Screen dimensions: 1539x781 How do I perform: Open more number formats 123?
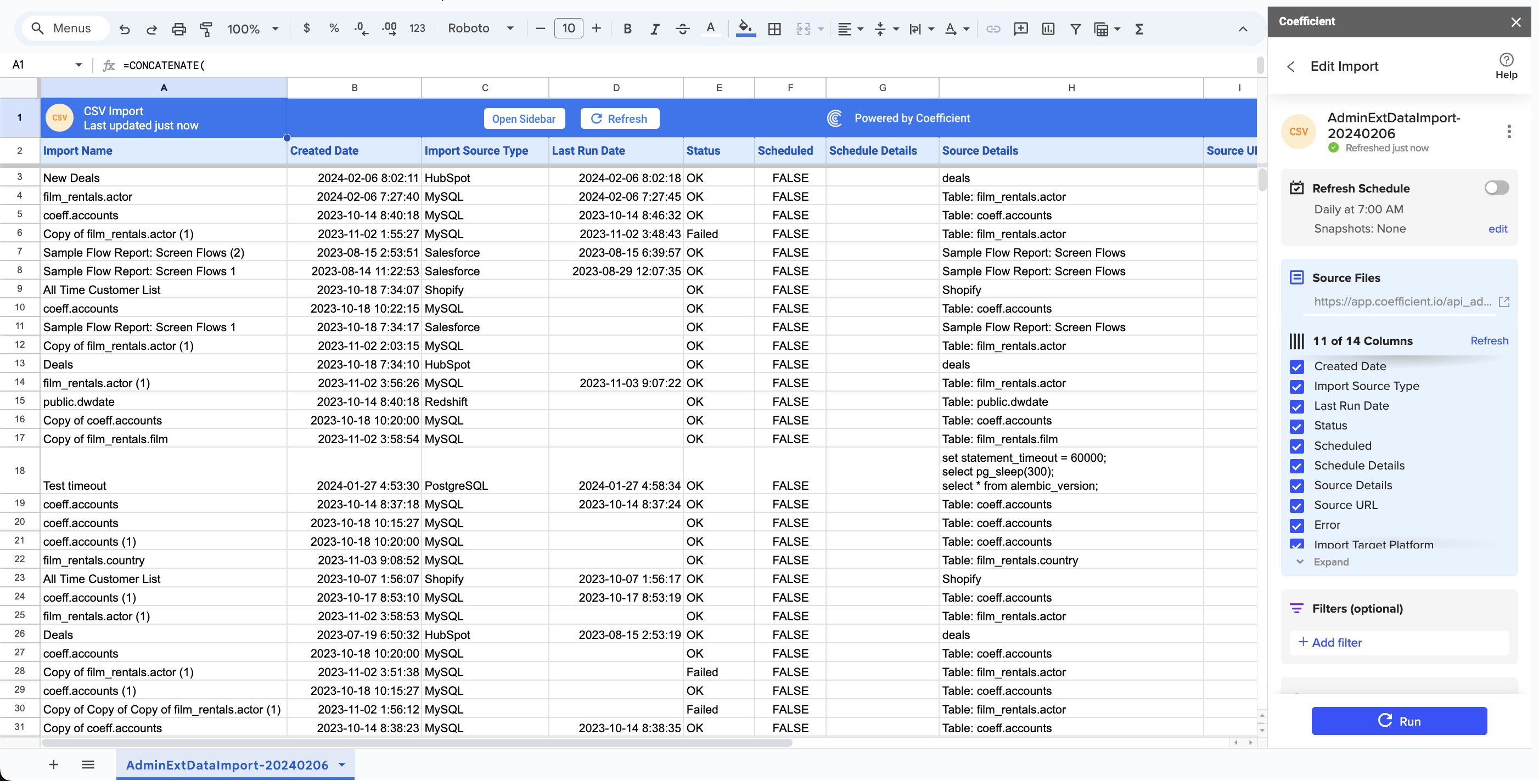point(417,28)
